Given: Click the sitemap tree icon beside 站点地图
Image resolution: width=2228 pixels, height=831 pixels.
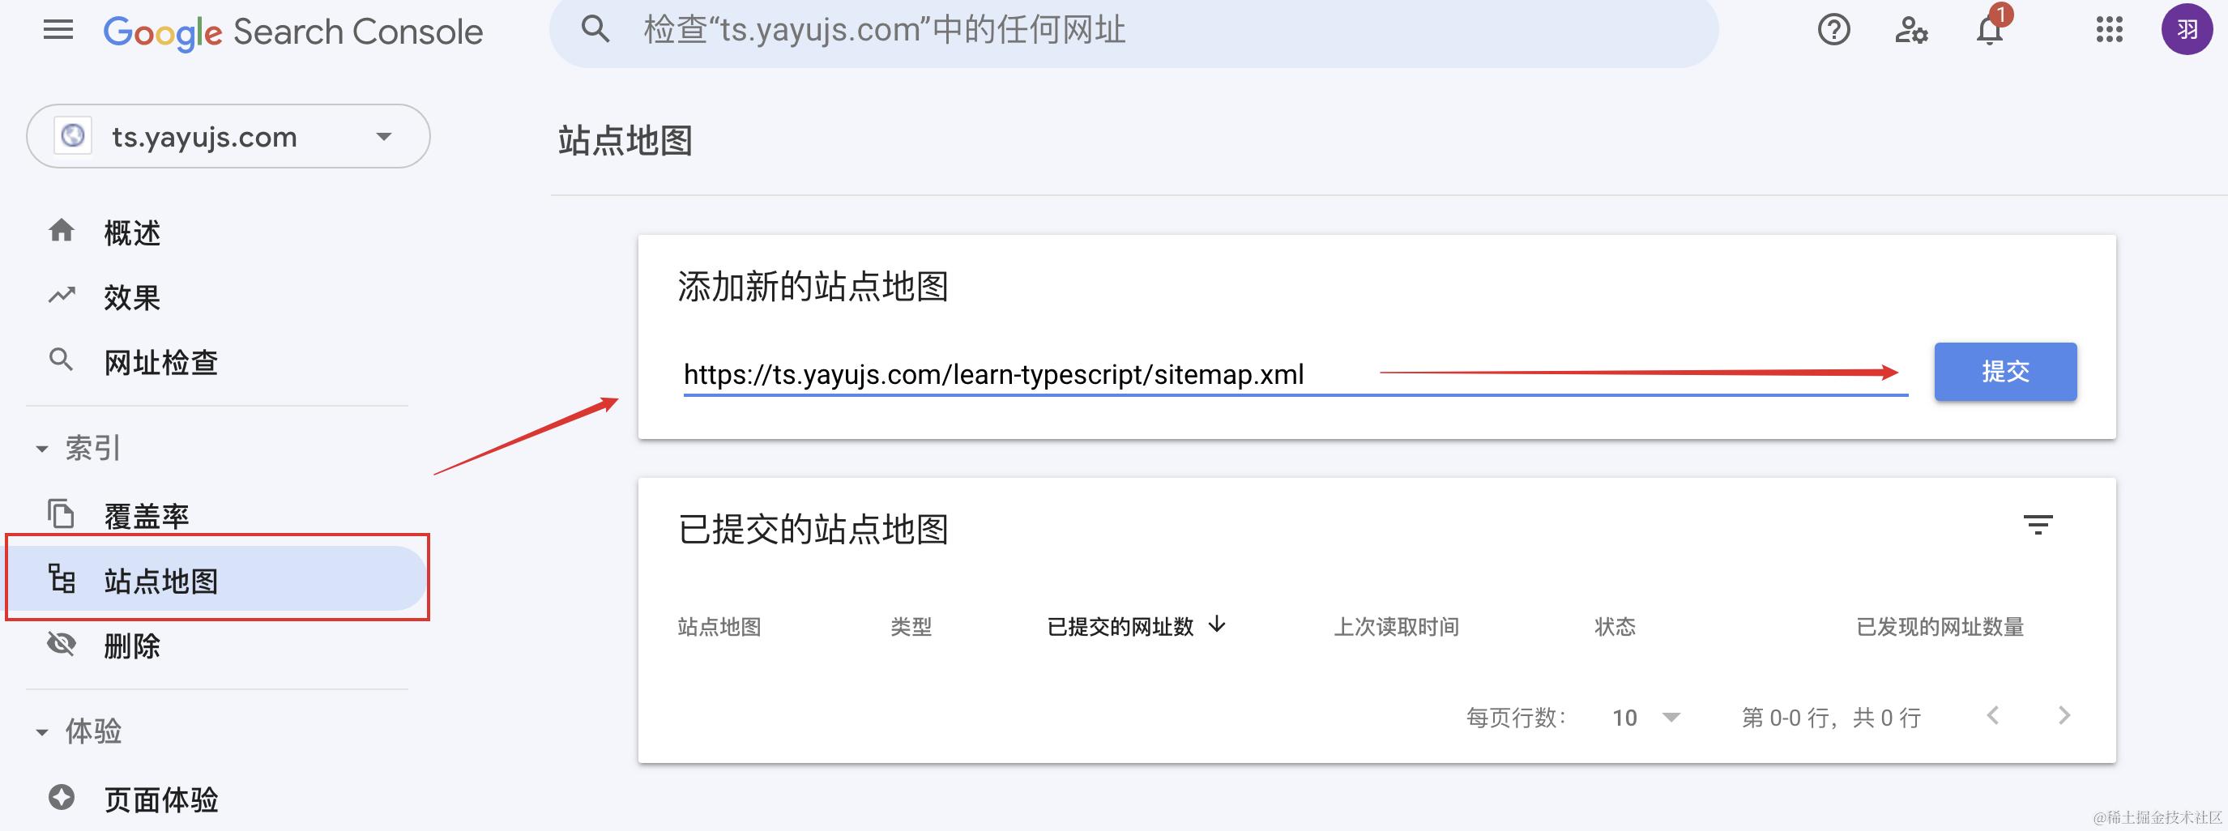Looking at the screenshot, I should [x=62, y=578].
